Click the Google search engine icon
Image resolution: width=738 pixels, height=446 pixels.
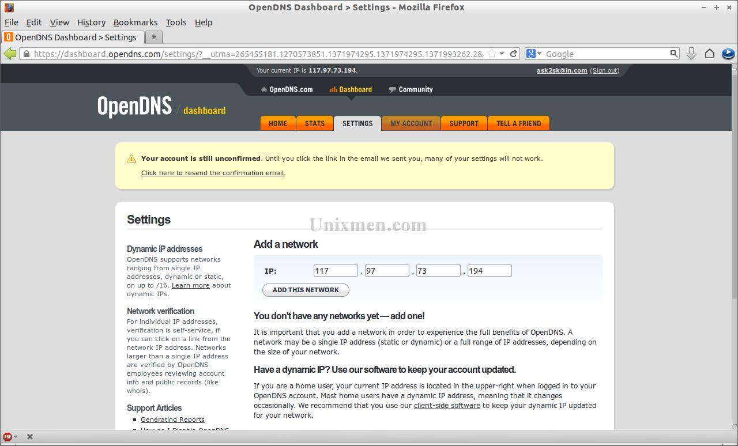(531, 54)
